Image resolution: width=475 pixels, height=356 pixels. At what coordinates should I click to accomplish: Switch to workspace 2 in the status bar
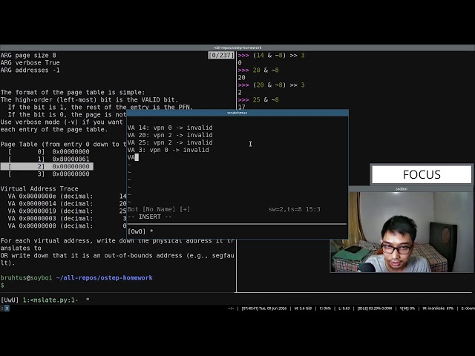(x=1, y=309)
